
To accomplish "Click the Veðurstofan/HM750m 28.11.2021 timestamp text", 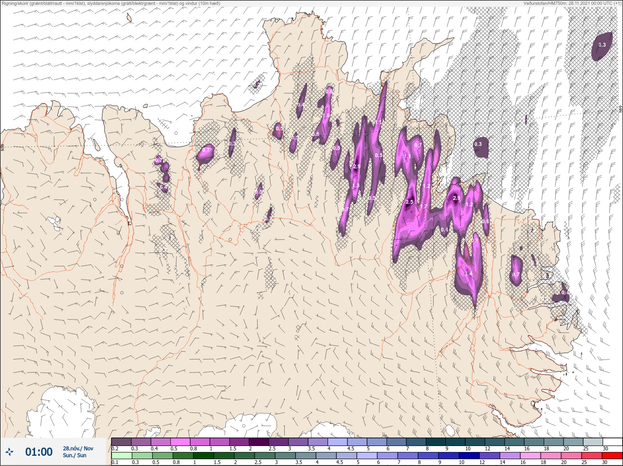I will pyautogui.click(x=572, y=3).
